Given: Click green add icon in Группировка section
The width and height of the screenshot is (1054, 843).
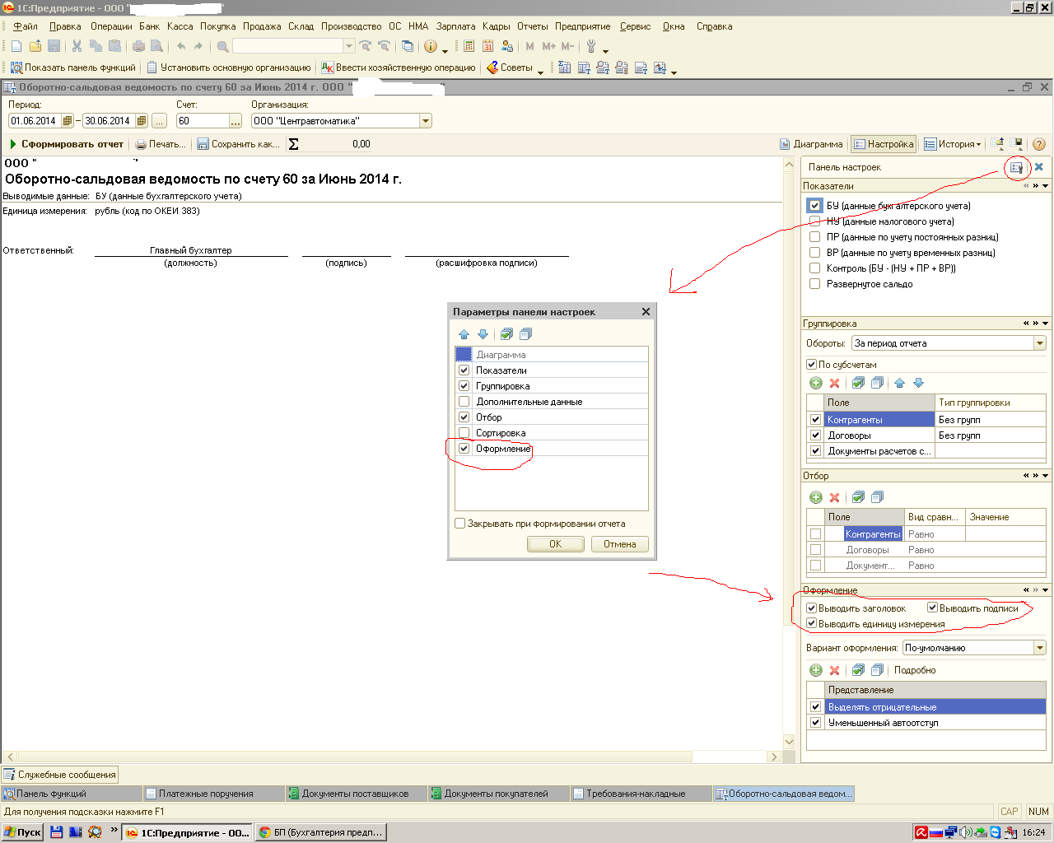Looking at the screenshot, I should click(816, 383).
